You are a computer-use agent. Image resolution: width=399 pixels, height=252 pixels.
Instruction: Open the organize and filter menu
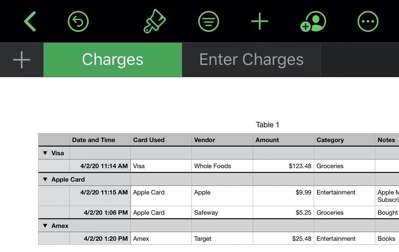(209, 22)
